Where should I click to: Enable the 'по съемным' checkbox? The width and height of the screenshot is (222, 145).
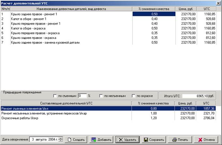point(55,96)
